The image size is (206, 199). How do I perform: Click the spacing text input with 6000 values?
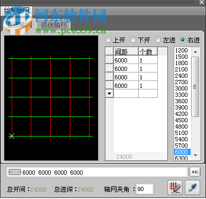tap(97, 172)
